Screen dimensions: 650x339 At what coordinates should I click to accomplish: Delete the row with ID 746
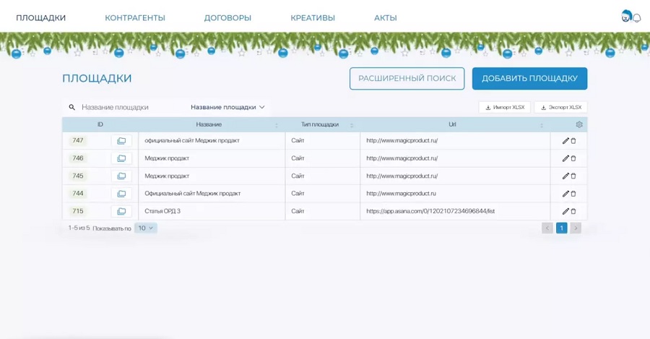tap(573, 158)
